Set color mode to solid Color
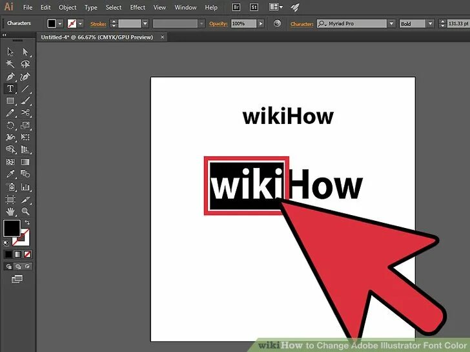 (8, 254)
